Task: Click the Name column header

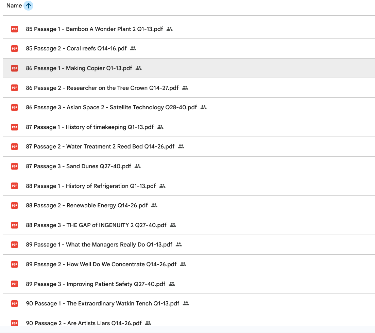Action: point(14,6)
